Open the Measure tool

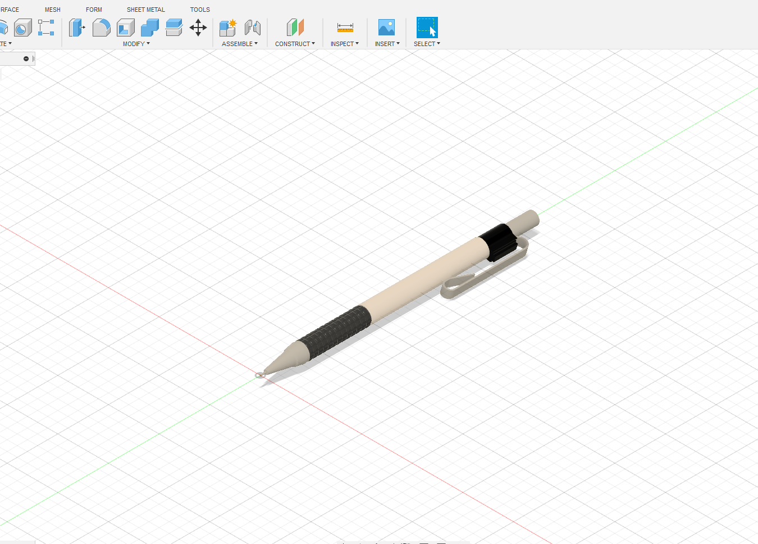(344, 27)
